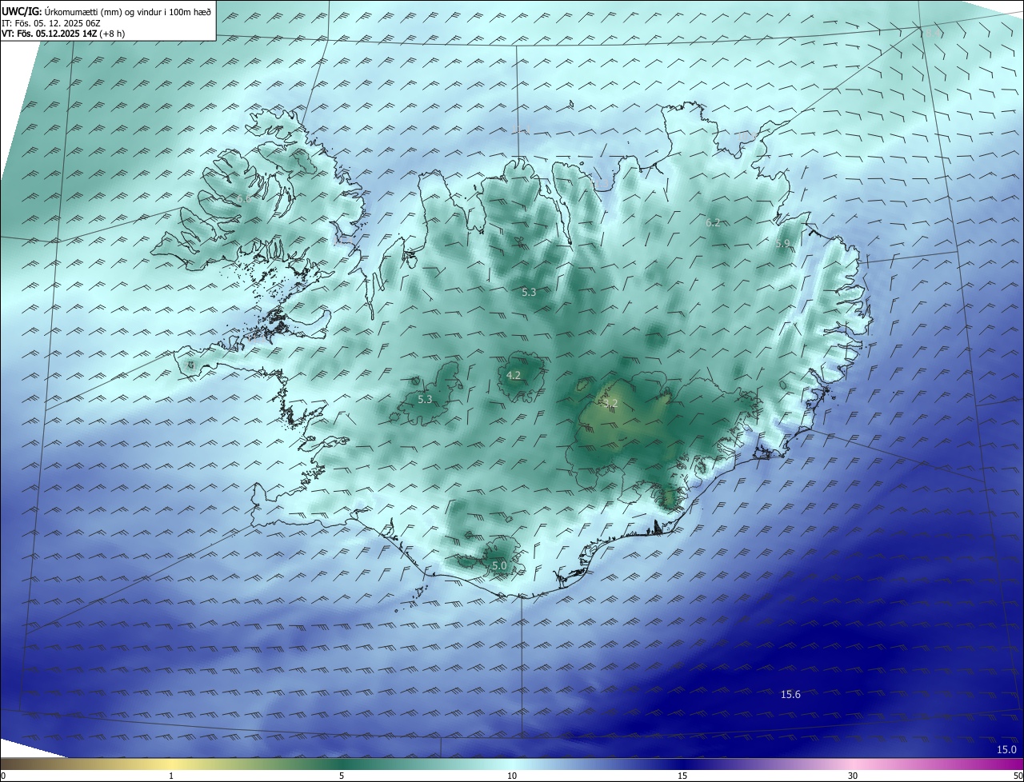Click the 6.6 value label on the Westfjords
The width and height of the screenshot is (1024, 782).
click(x=243, y=197)
